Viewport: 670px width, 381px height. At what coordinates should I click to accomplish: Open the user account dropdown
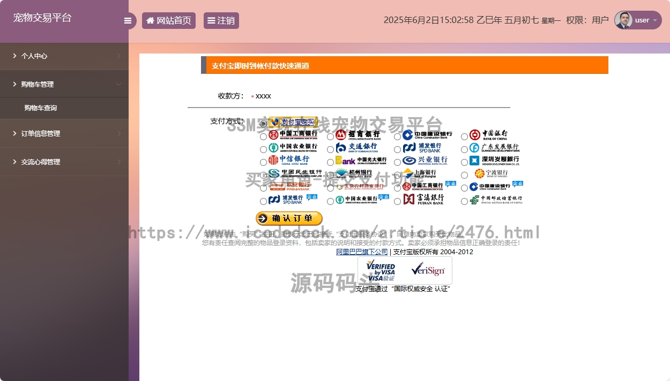coord(638,20)
